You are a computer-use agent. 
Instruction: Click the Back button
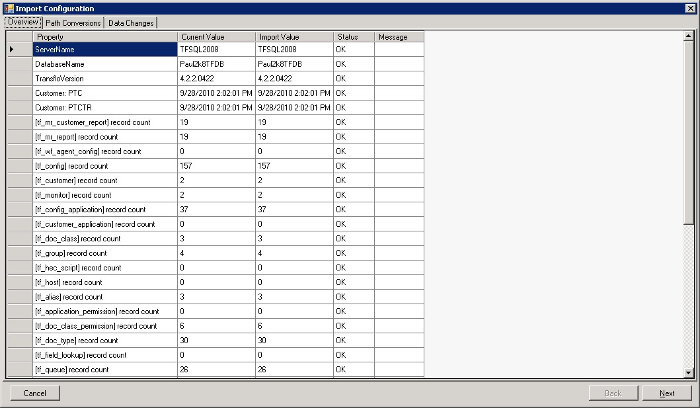(x=613, y=393)
